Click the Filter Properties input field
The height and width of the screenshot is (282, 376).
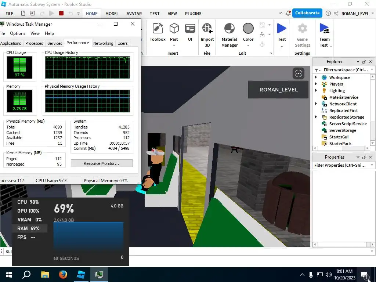[x=340, y=165]
